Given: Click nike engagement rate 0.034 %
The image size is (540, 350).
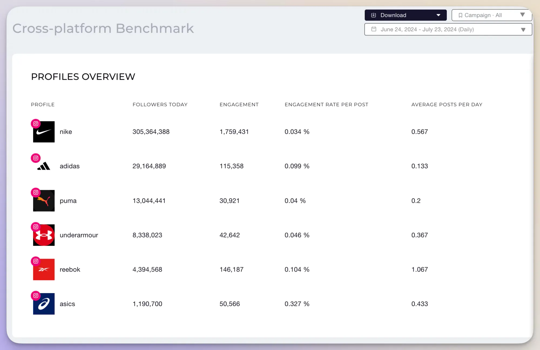Looking at the screenshot, I should pyautogui.click(x=297, y=132).
